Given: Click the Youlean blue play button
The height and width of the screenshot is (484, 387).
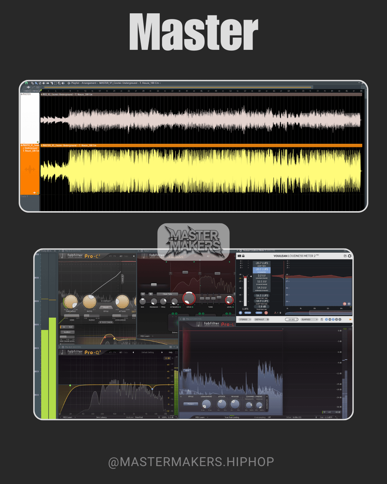Looking at the screenshot, I should tap(240, 313).
